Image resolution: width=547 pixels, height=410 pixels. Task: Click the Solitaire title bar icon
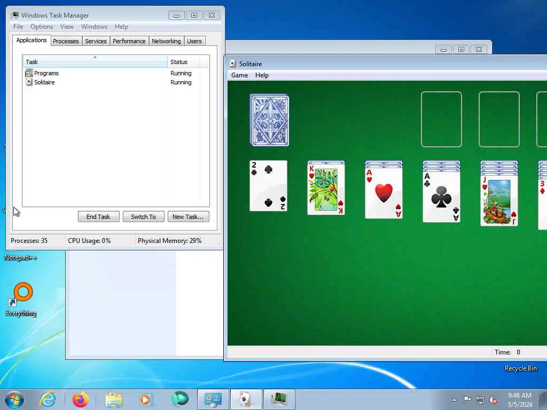point(233,64)
